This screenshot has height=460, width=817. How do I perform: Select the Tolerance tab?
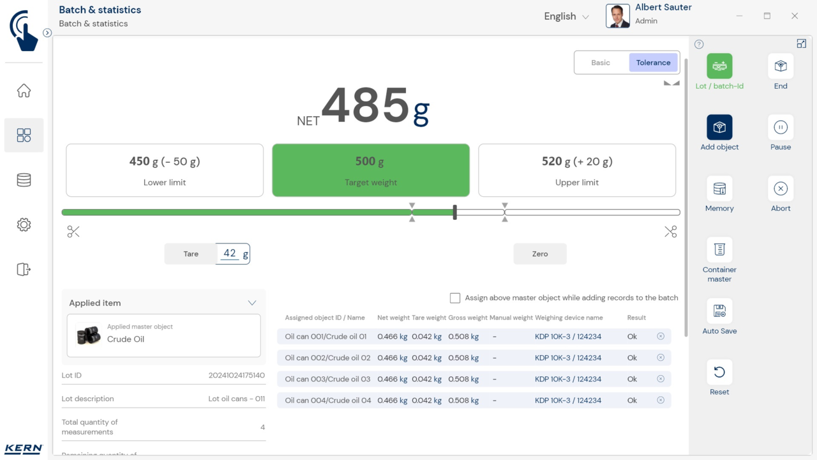pyautogui.click(x=653, y=63)
